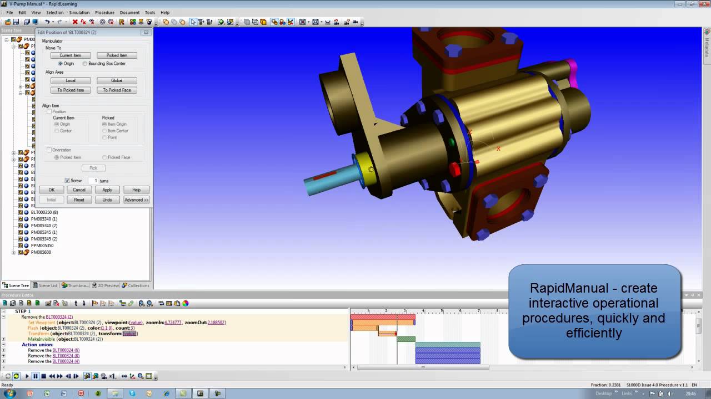This screenshot has height=399, width=711.
Task: Click the Advanced >> button
Action: (136, 199)
